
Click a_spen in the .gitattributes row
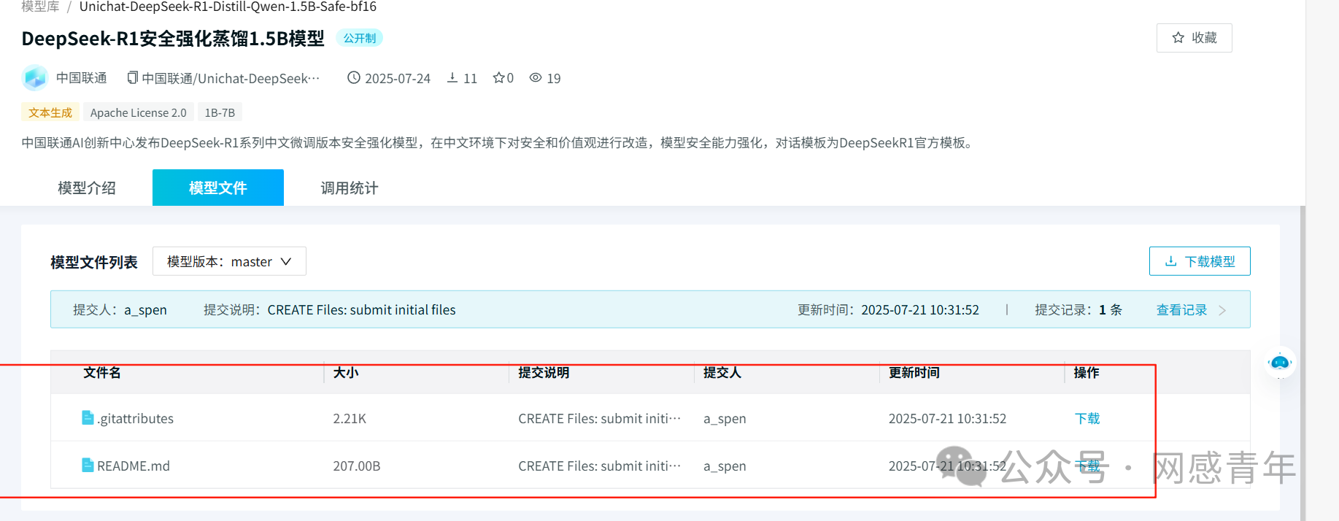coord(725,418)
